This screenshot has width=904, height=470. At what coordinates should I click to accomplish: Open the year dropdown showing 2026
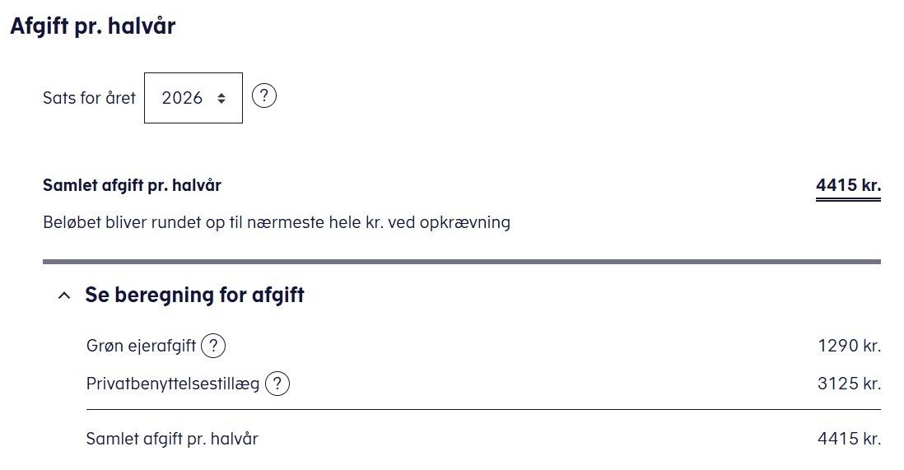click(193, 98)
